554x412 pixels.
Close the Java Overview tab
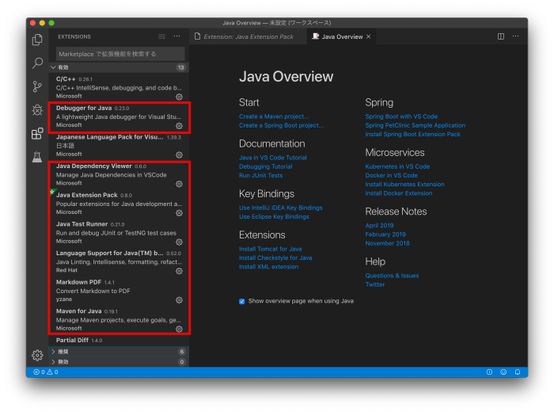[x=369, y=36]
